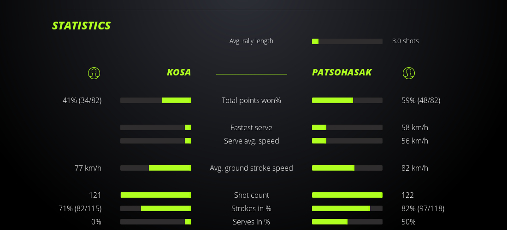This screenshot has height=230, width=507.
Task: Click the STATISTICS heading
Action: pyautogui.click(x=82, y=26)
